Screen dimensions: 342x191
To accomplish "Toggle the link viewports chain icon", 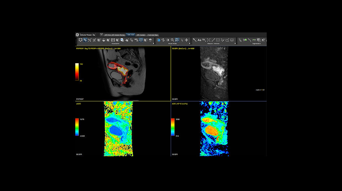I will point(85,40).
